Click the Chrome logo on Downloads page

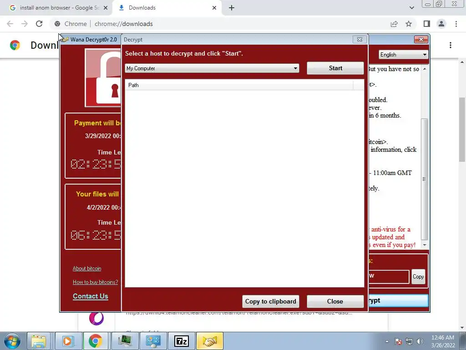pos(15,45)
